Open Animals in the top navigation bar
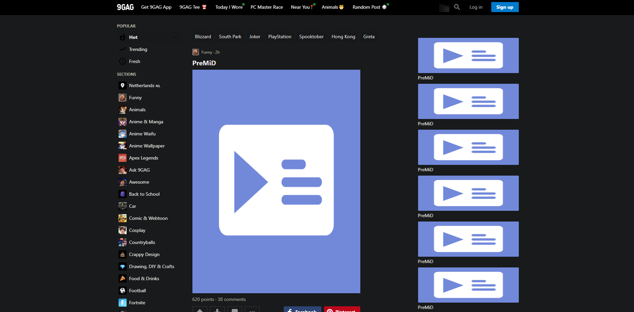The width and height of the screenshot is (634, 312). 333,7
